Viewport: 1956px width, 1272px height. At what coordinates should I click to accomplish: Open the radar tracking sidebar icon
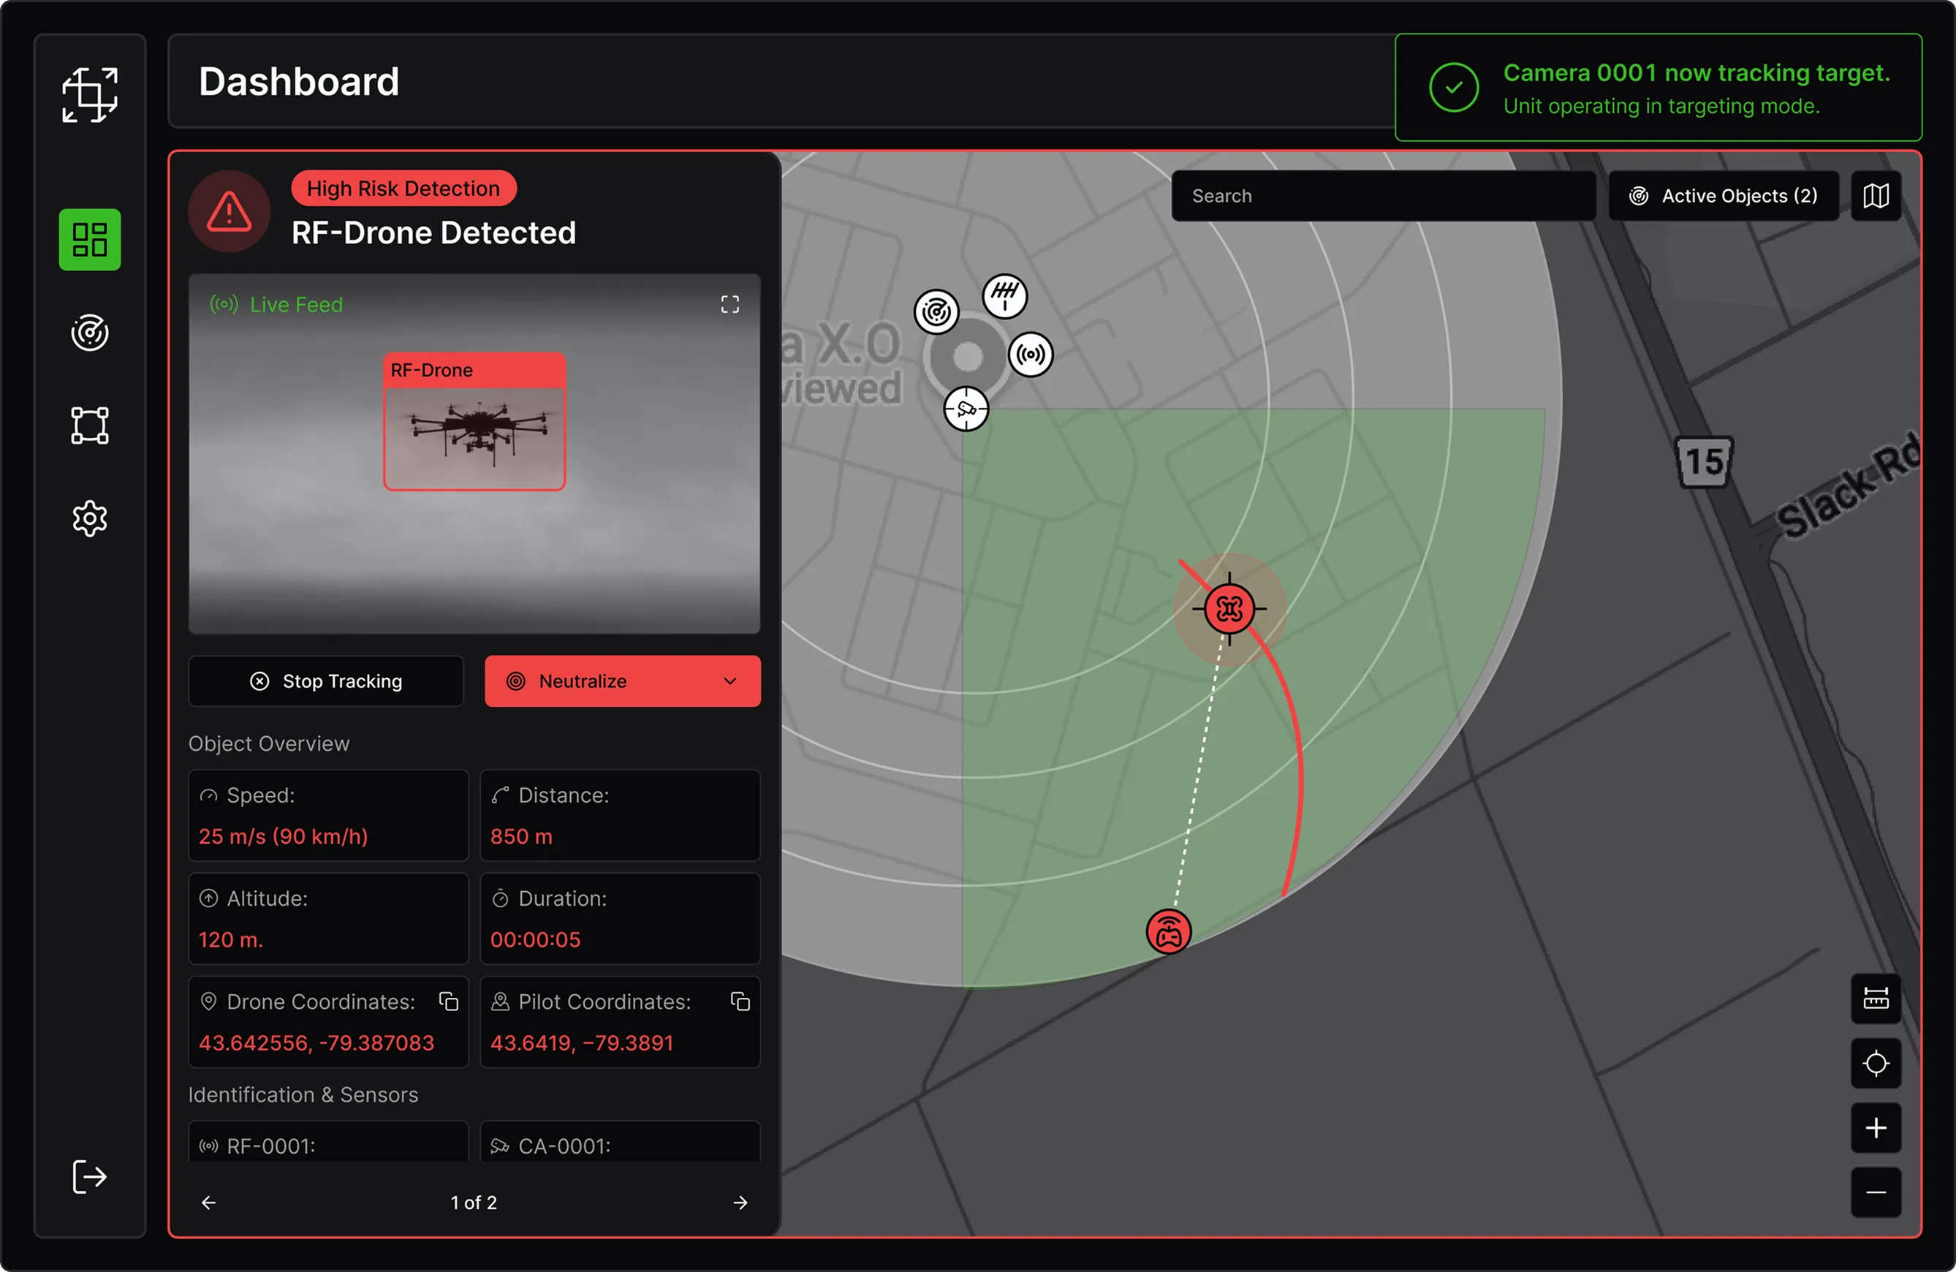click(x=90, y=333)
